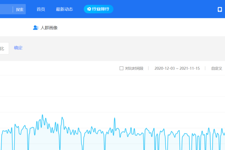Click the mobile device icon in header
This screenshot has width=225, height=150.
(220, 9)
